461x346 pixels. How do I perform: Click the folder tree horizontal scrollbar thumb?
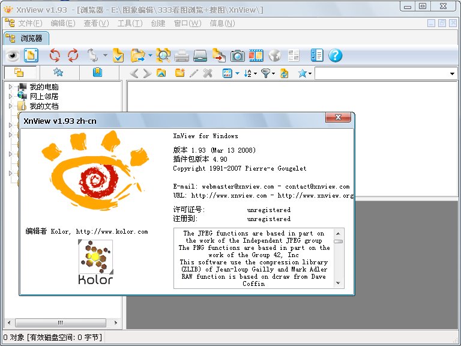click(61, 323)
